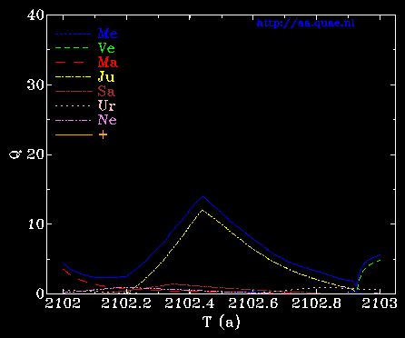Select the blue Me legend label

(x=107, y=34)
